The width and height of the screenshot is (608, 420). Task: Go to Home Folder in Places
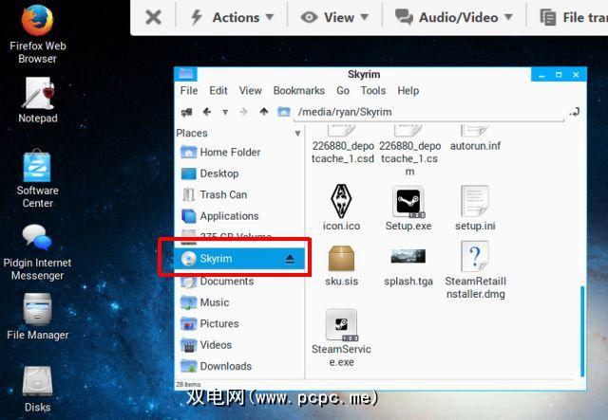[x=239, y=152]
